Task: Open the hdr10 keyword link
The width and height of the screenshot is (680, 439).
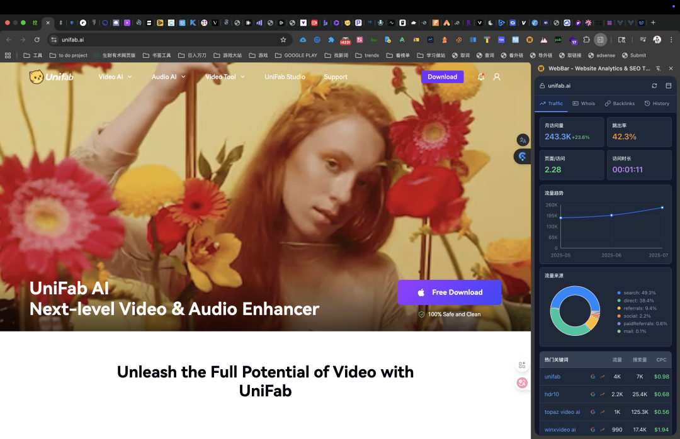Action: (x=552, y=394)
